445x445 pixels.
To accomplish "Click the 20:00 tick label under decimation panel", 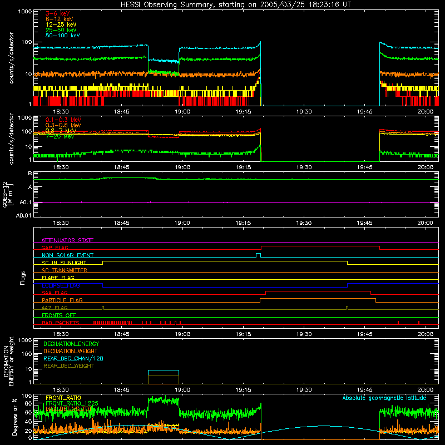I will pos(426,390).
